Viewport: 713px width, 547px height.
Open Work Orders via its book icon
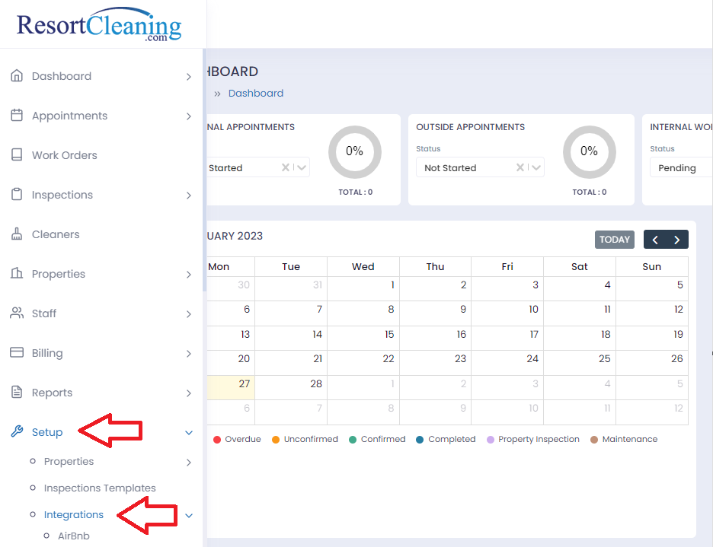(17, 155)
